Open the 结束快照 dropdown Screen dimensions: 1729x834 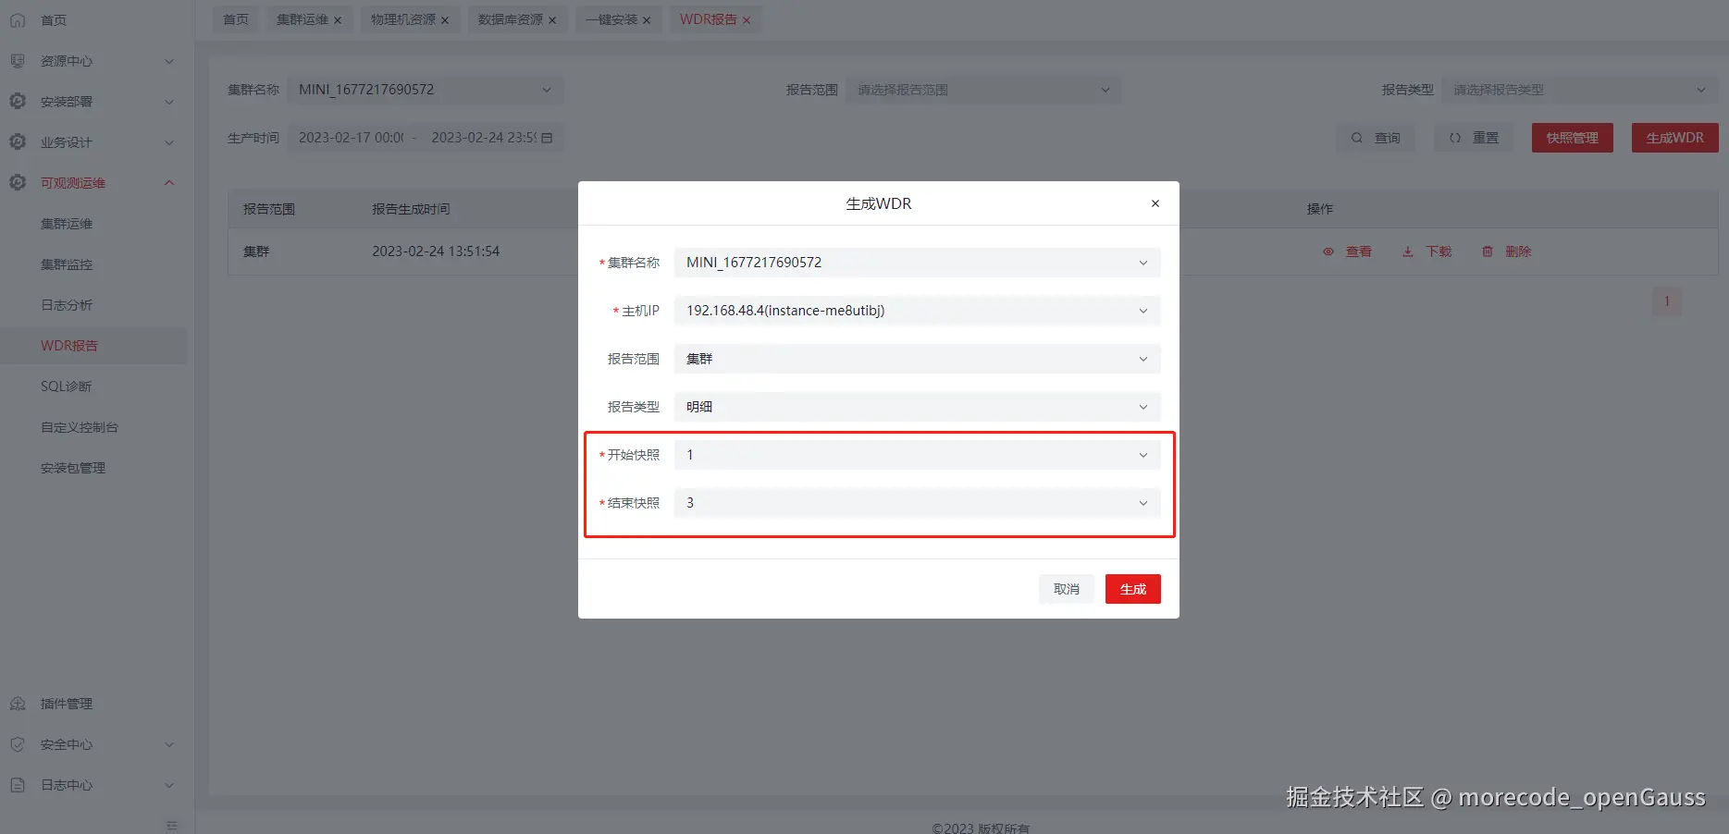[917, 503]
